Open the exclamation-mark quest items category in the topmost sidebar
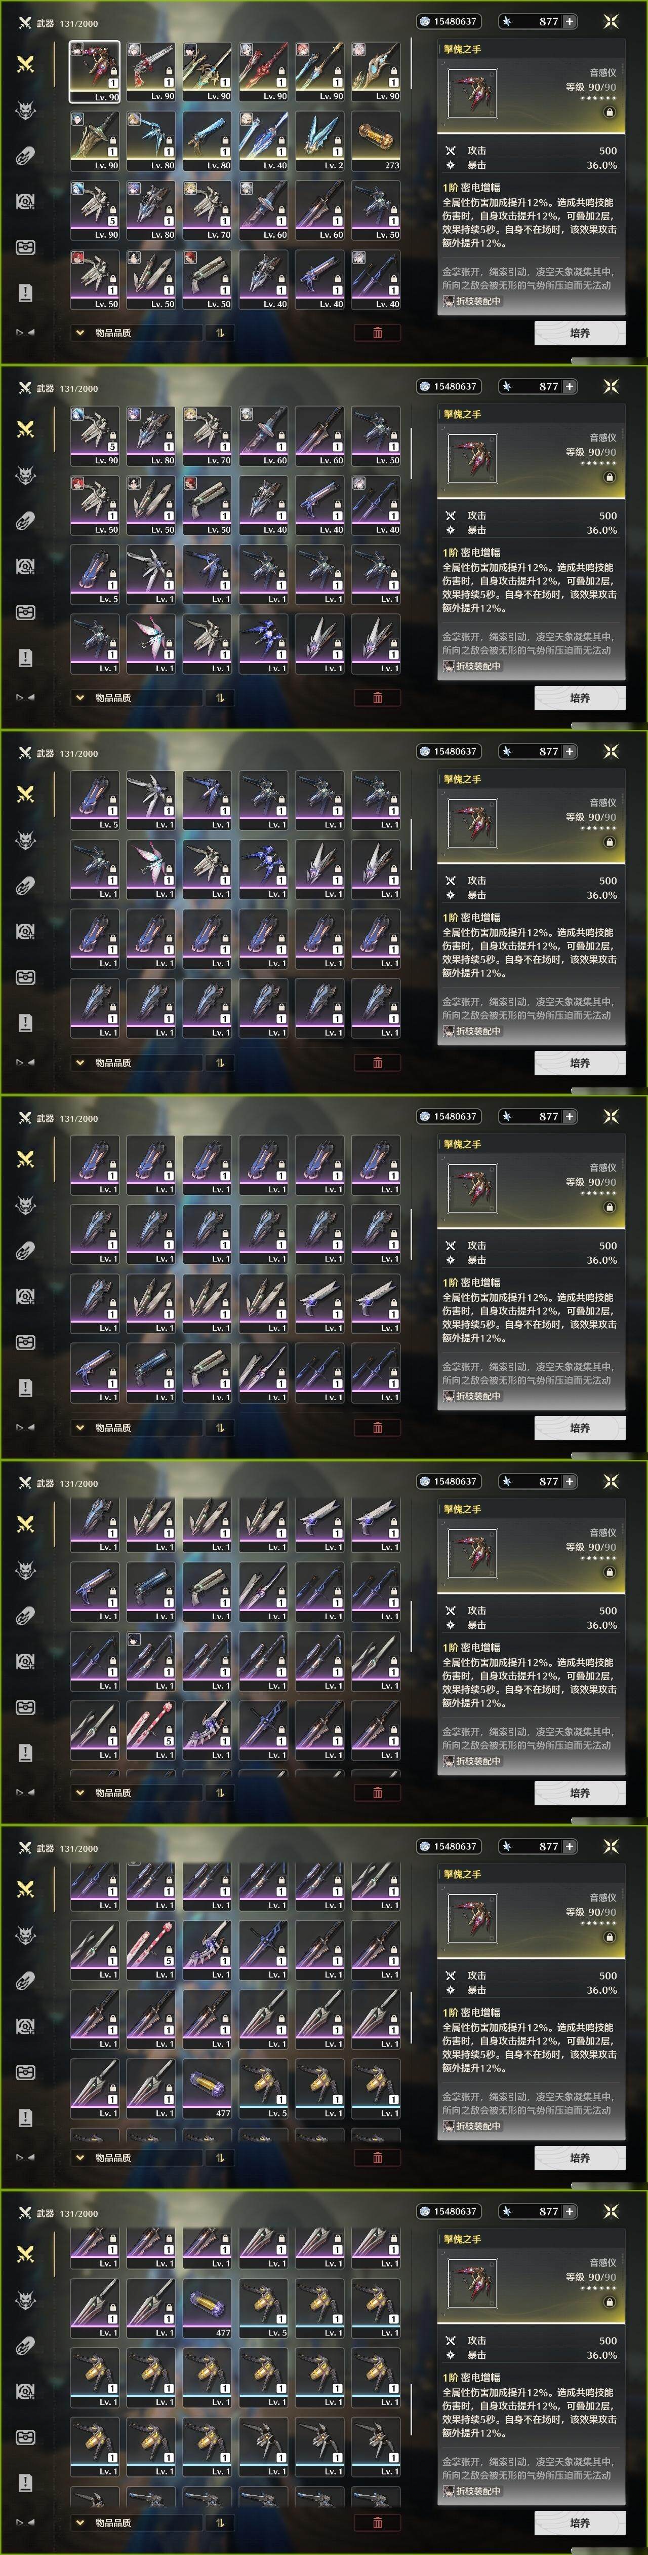The width and height of the screenshot is (648, 2555). (x=26, y=293)
